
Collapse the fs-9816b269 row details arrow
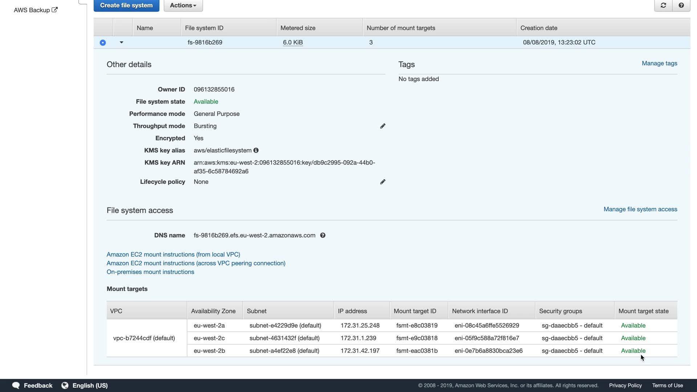pyautogui.click(x=122, y=42)
